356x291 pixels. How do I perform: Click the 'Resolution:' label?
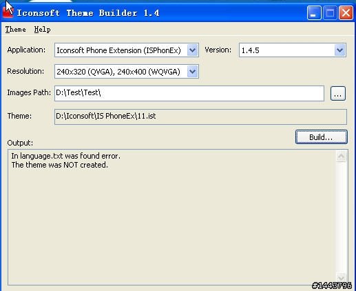[x=25, y=71]
